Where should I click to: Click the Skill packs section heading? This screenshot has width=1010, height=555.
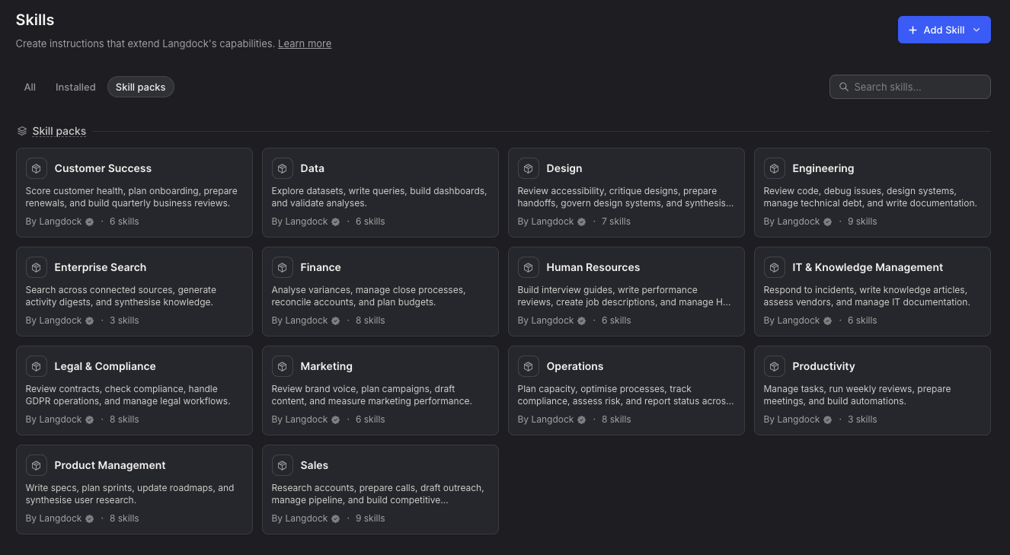[59, 131]
